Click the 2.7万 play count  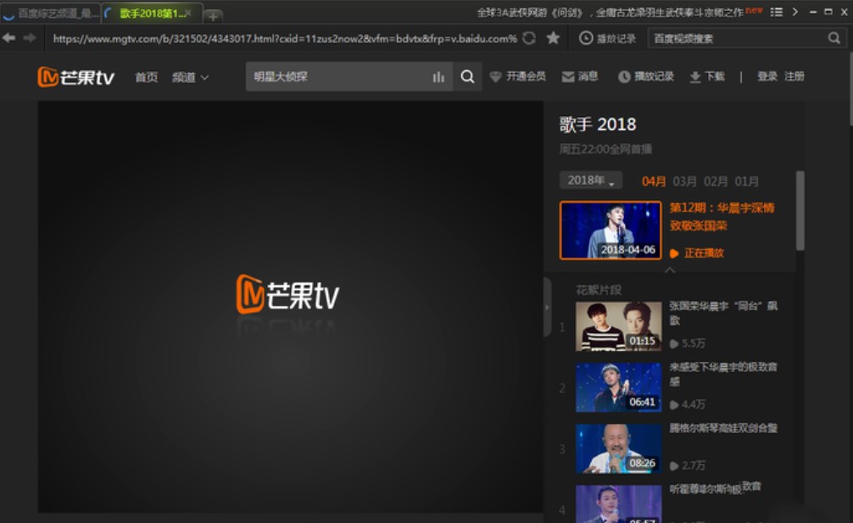(688, 465)
